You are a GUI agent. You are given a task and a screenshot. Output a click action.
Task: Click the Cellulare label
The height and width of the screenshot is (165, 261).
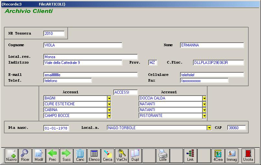click(x=158, y=75)
